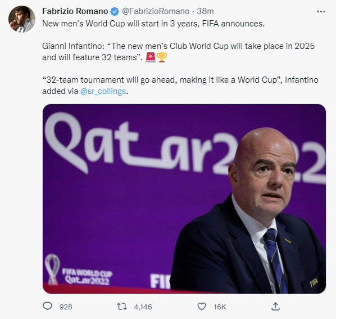The height and width of the screenshot is (319, 345).
Task: Open the Fabrizio Romano display name link
Action: click(75, 11)
